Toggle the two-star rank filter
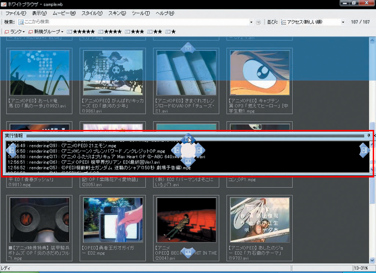 click(155, 32)
